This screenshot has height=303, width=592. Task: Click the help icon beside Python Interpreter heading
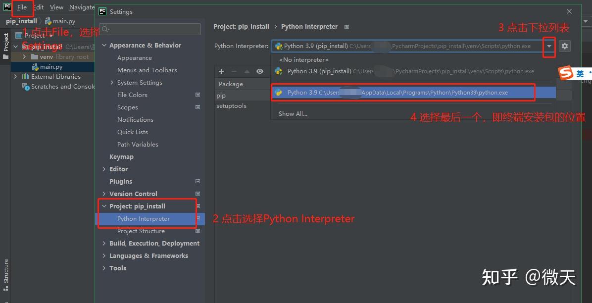pos(346,26)
